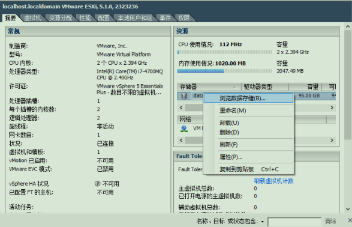The image size is (352, 227).
Task: Click the vertical scrollbar down arrow
Action: [x=348, y=209]
